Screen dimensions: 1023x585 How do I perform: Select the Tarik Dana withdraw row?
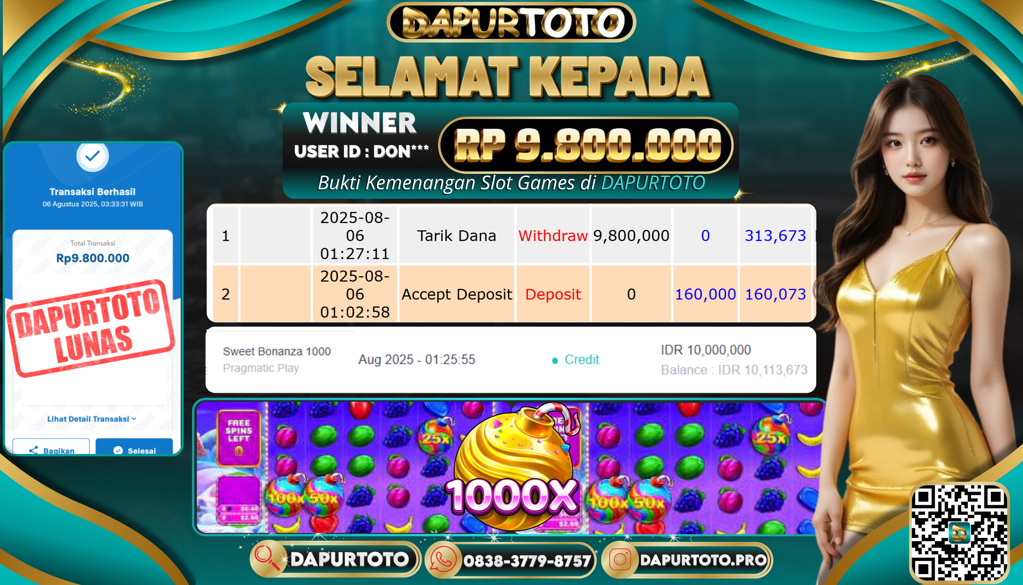[511, 236]
